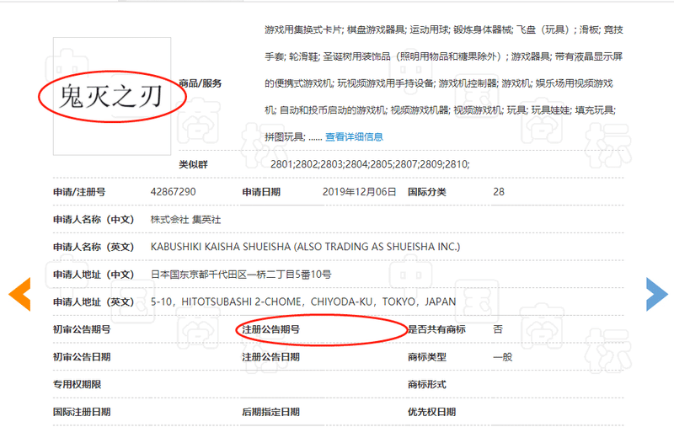Viewport: 674px width, 427px height.
Task: Click the 国际分类 label
Action: pos(427,192)
